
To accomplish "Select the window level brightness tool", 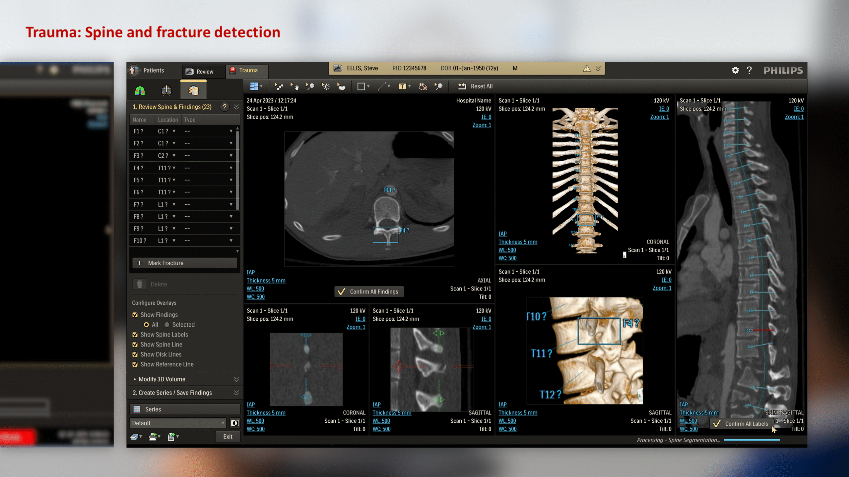I will pyautogui.click(x=326, y=86).
